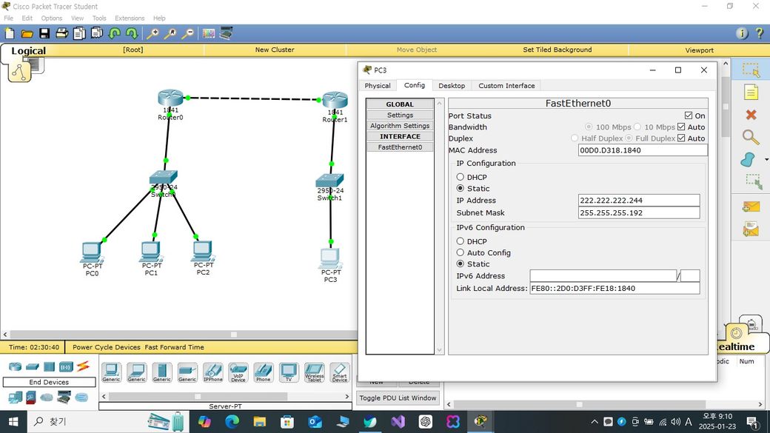Click the Save file toolbar icon
Image resolution: width=770 pixels, height=433 pixels.
click(x=44, y=33)
